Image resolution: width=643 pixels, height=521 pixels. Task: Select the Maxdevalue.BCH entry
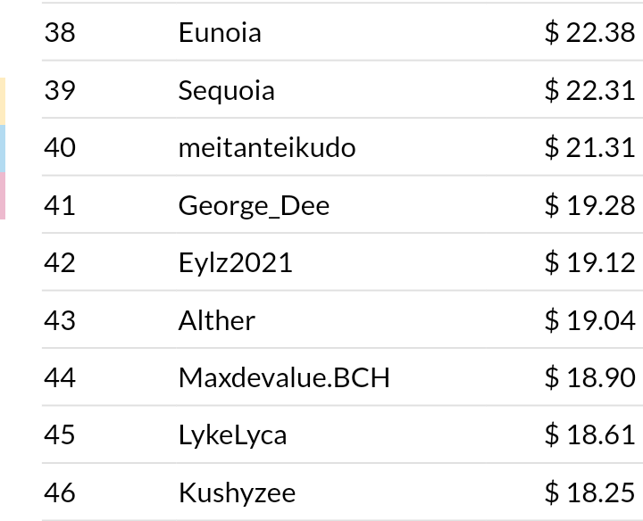(x=284, y=378)
